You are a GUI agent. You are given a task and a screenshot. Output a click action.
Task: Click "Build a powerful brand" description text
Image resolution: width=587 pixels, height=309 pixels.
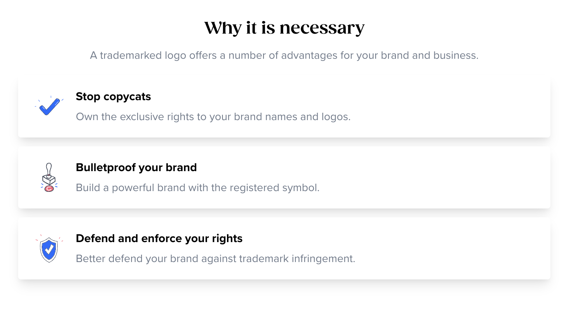coord(197,188)
